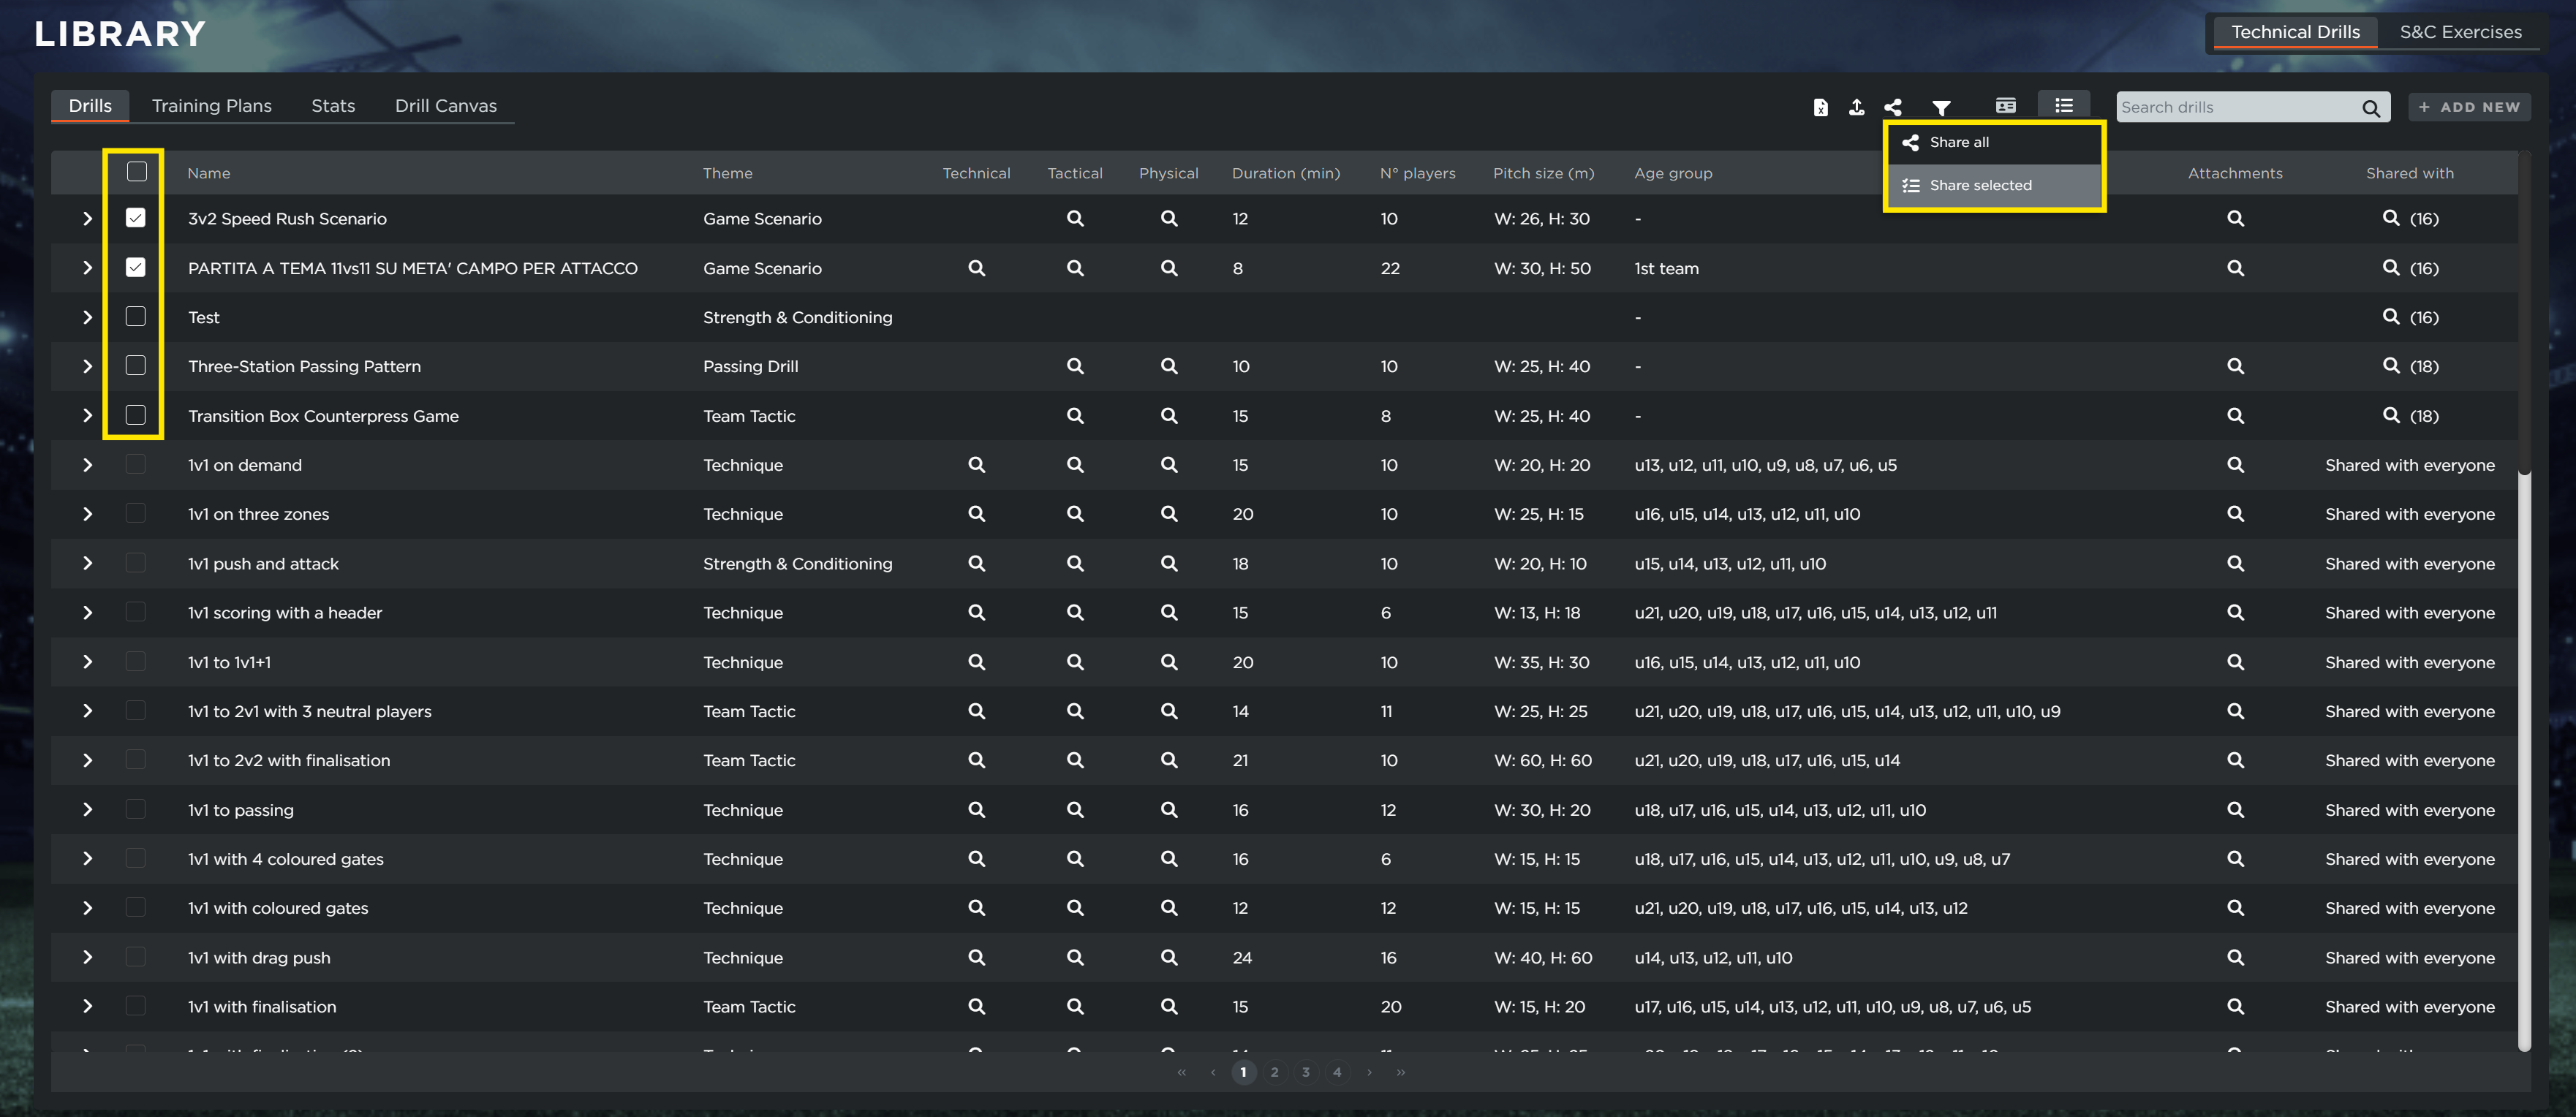The height and width of the screenshot is (1117, 2576).
Task: Click the upload drills icon
Action: (x=1856, y=107)
